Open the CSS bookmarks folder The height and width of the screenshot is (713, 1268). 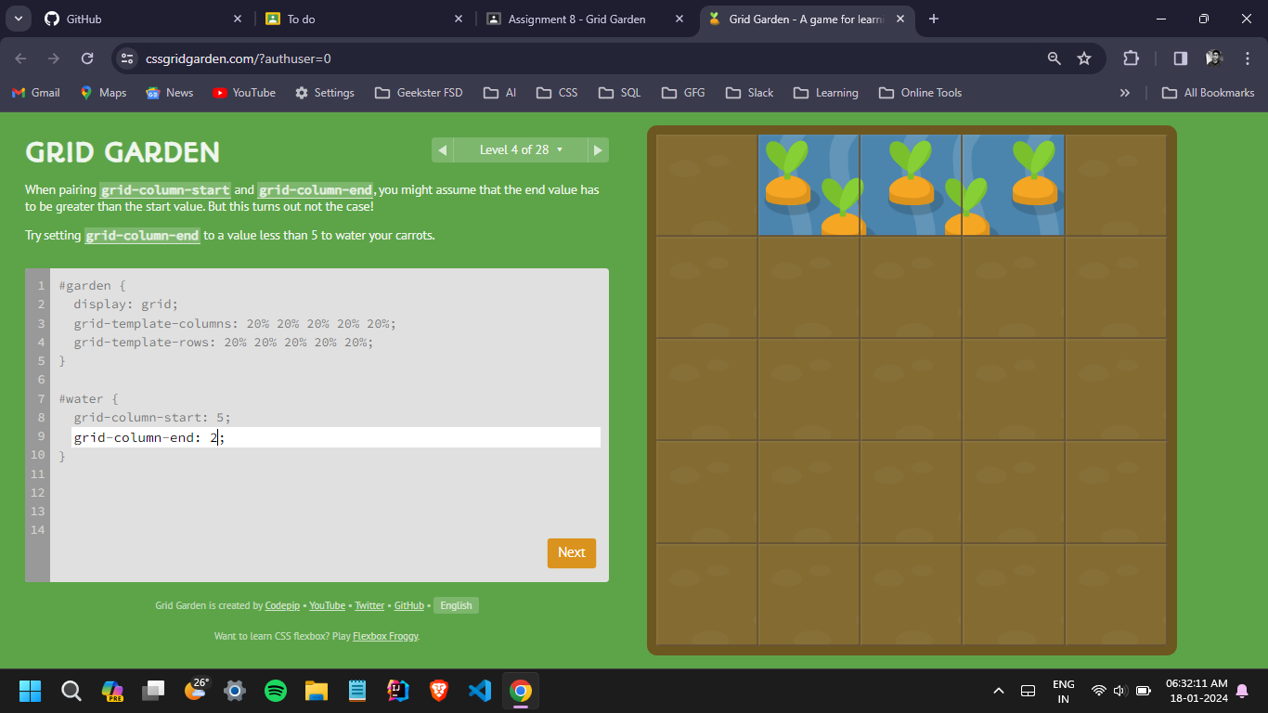[558, 93]
